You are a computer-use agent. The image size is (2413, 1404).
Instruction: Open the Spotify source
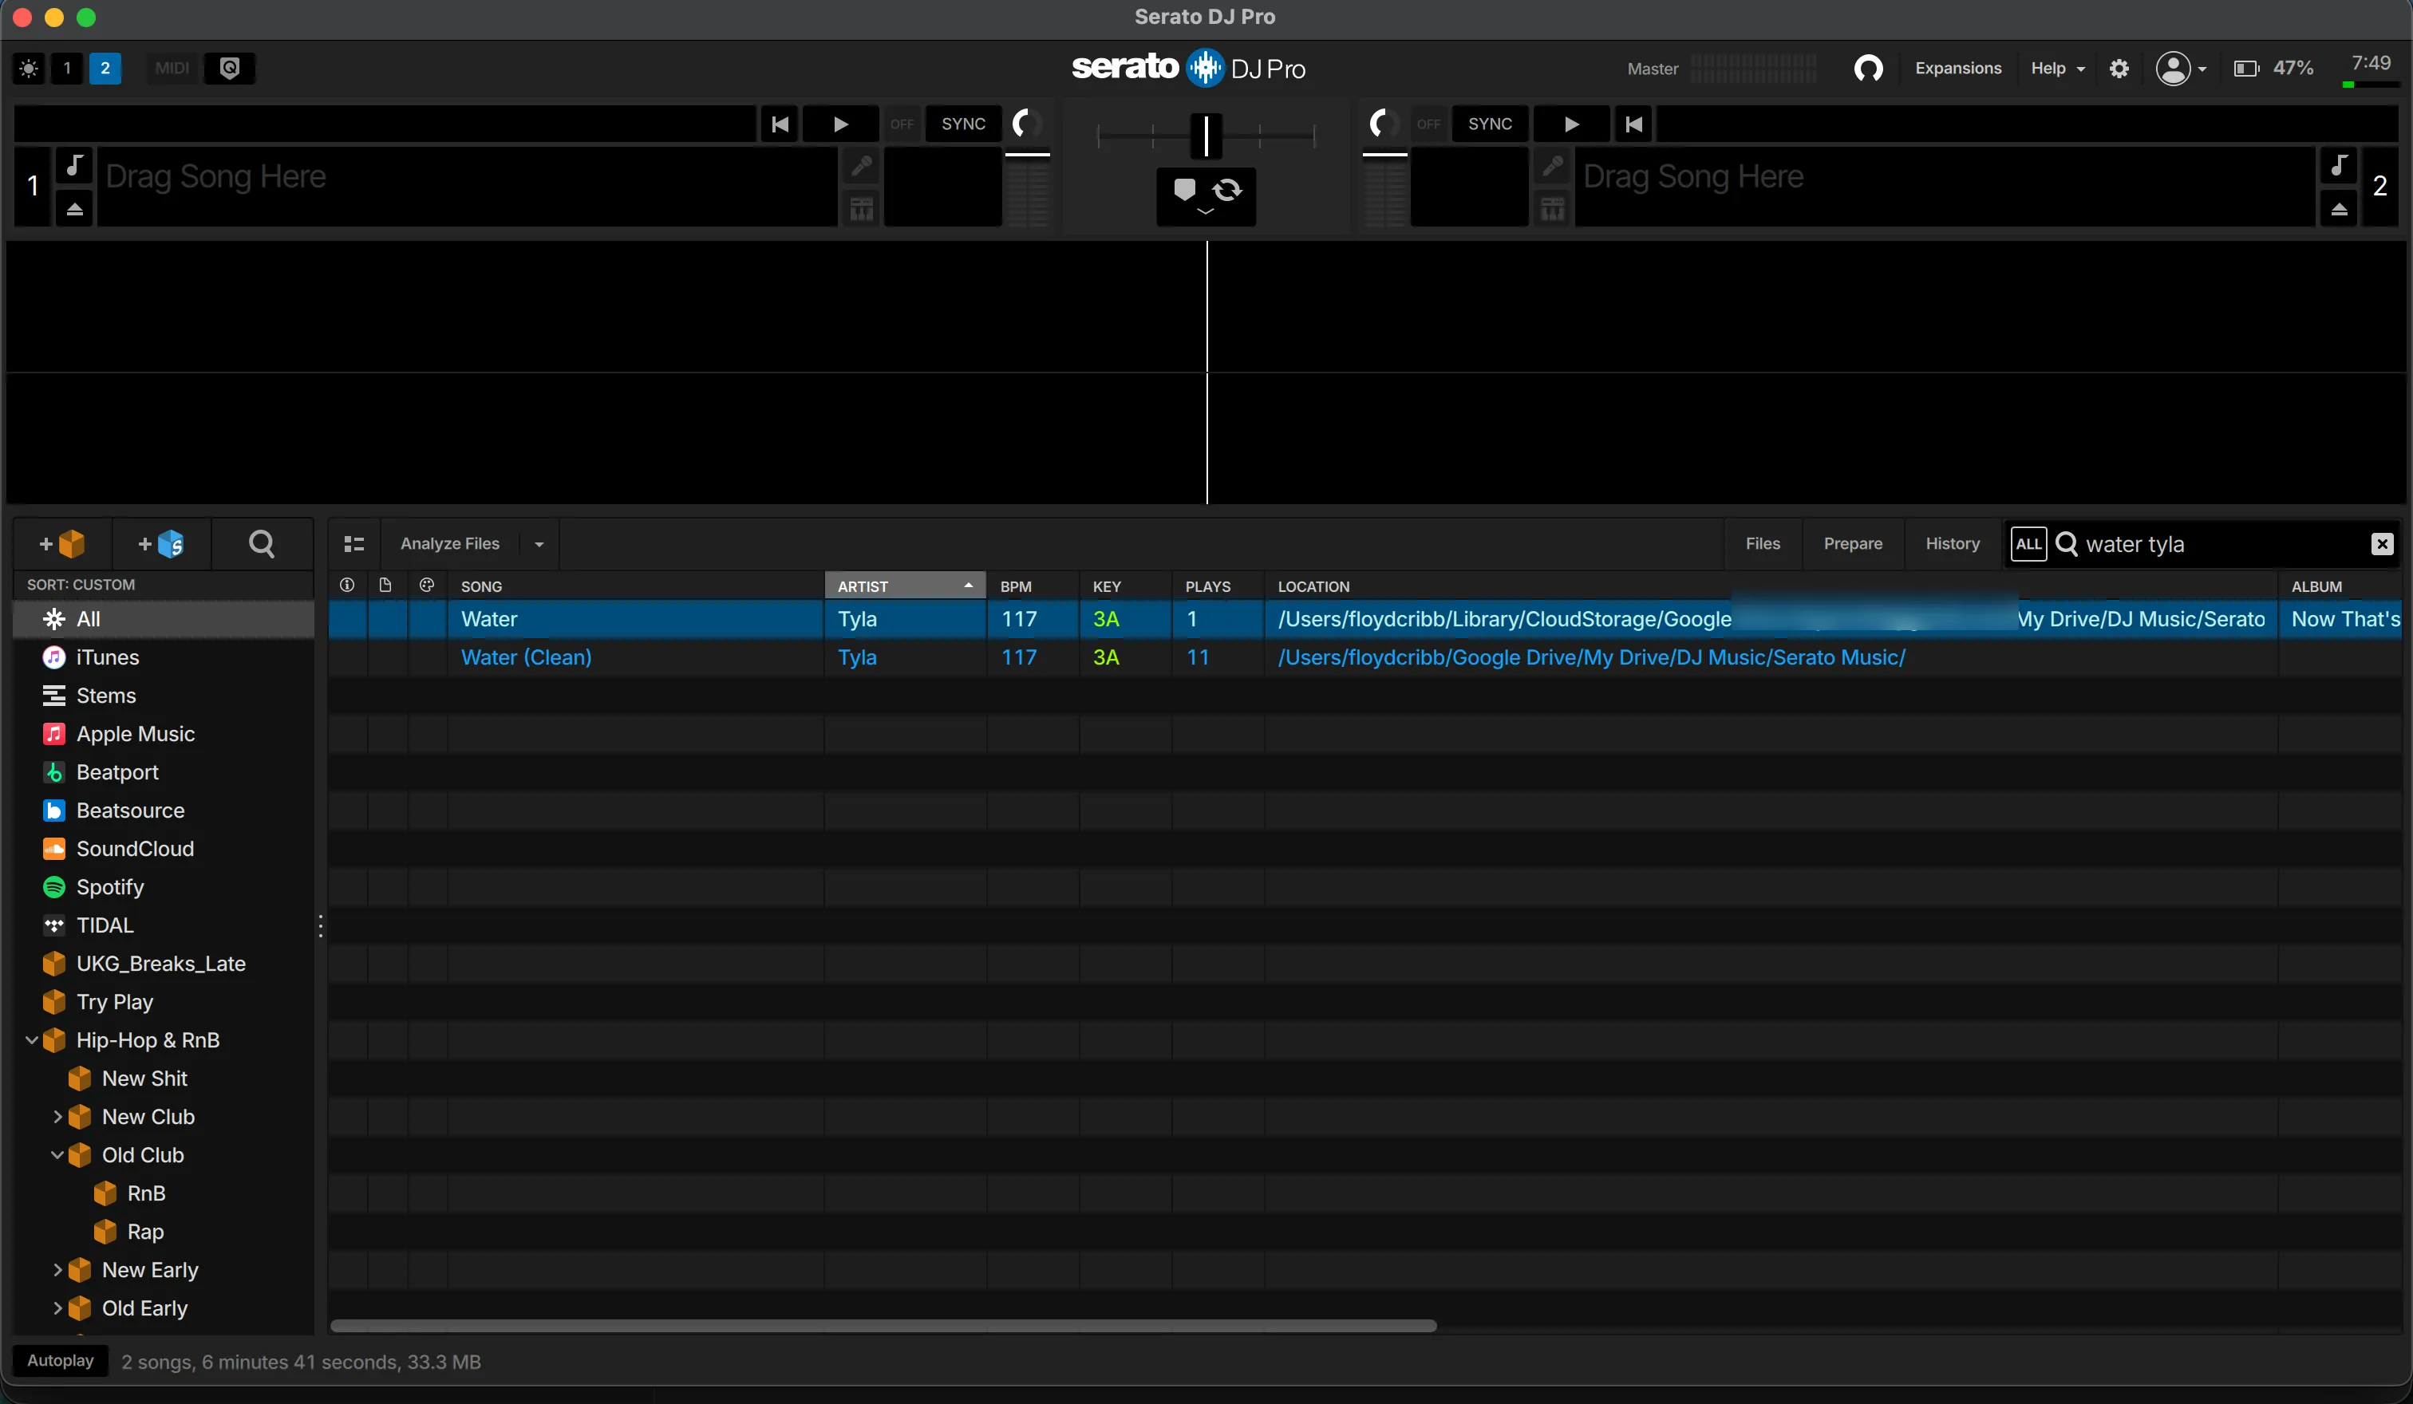[164, 887]
